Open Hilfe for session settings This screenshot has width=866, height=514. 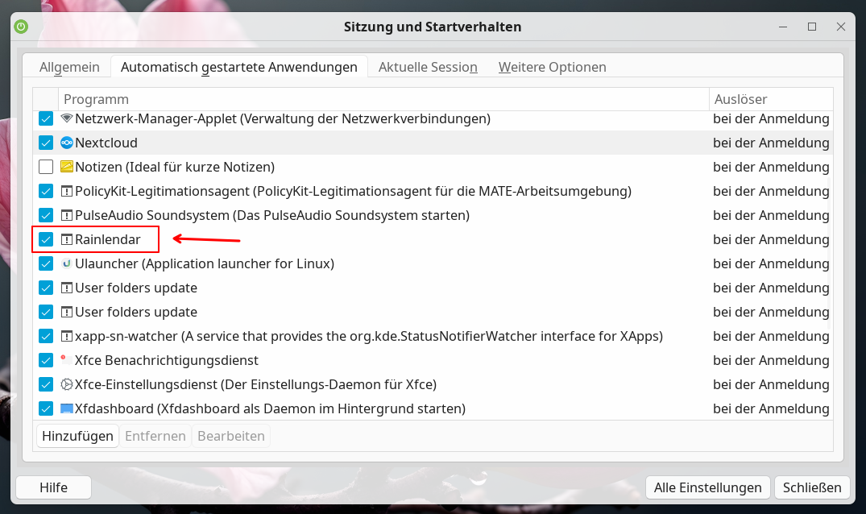pyautogui.click(x=54, y=487)
